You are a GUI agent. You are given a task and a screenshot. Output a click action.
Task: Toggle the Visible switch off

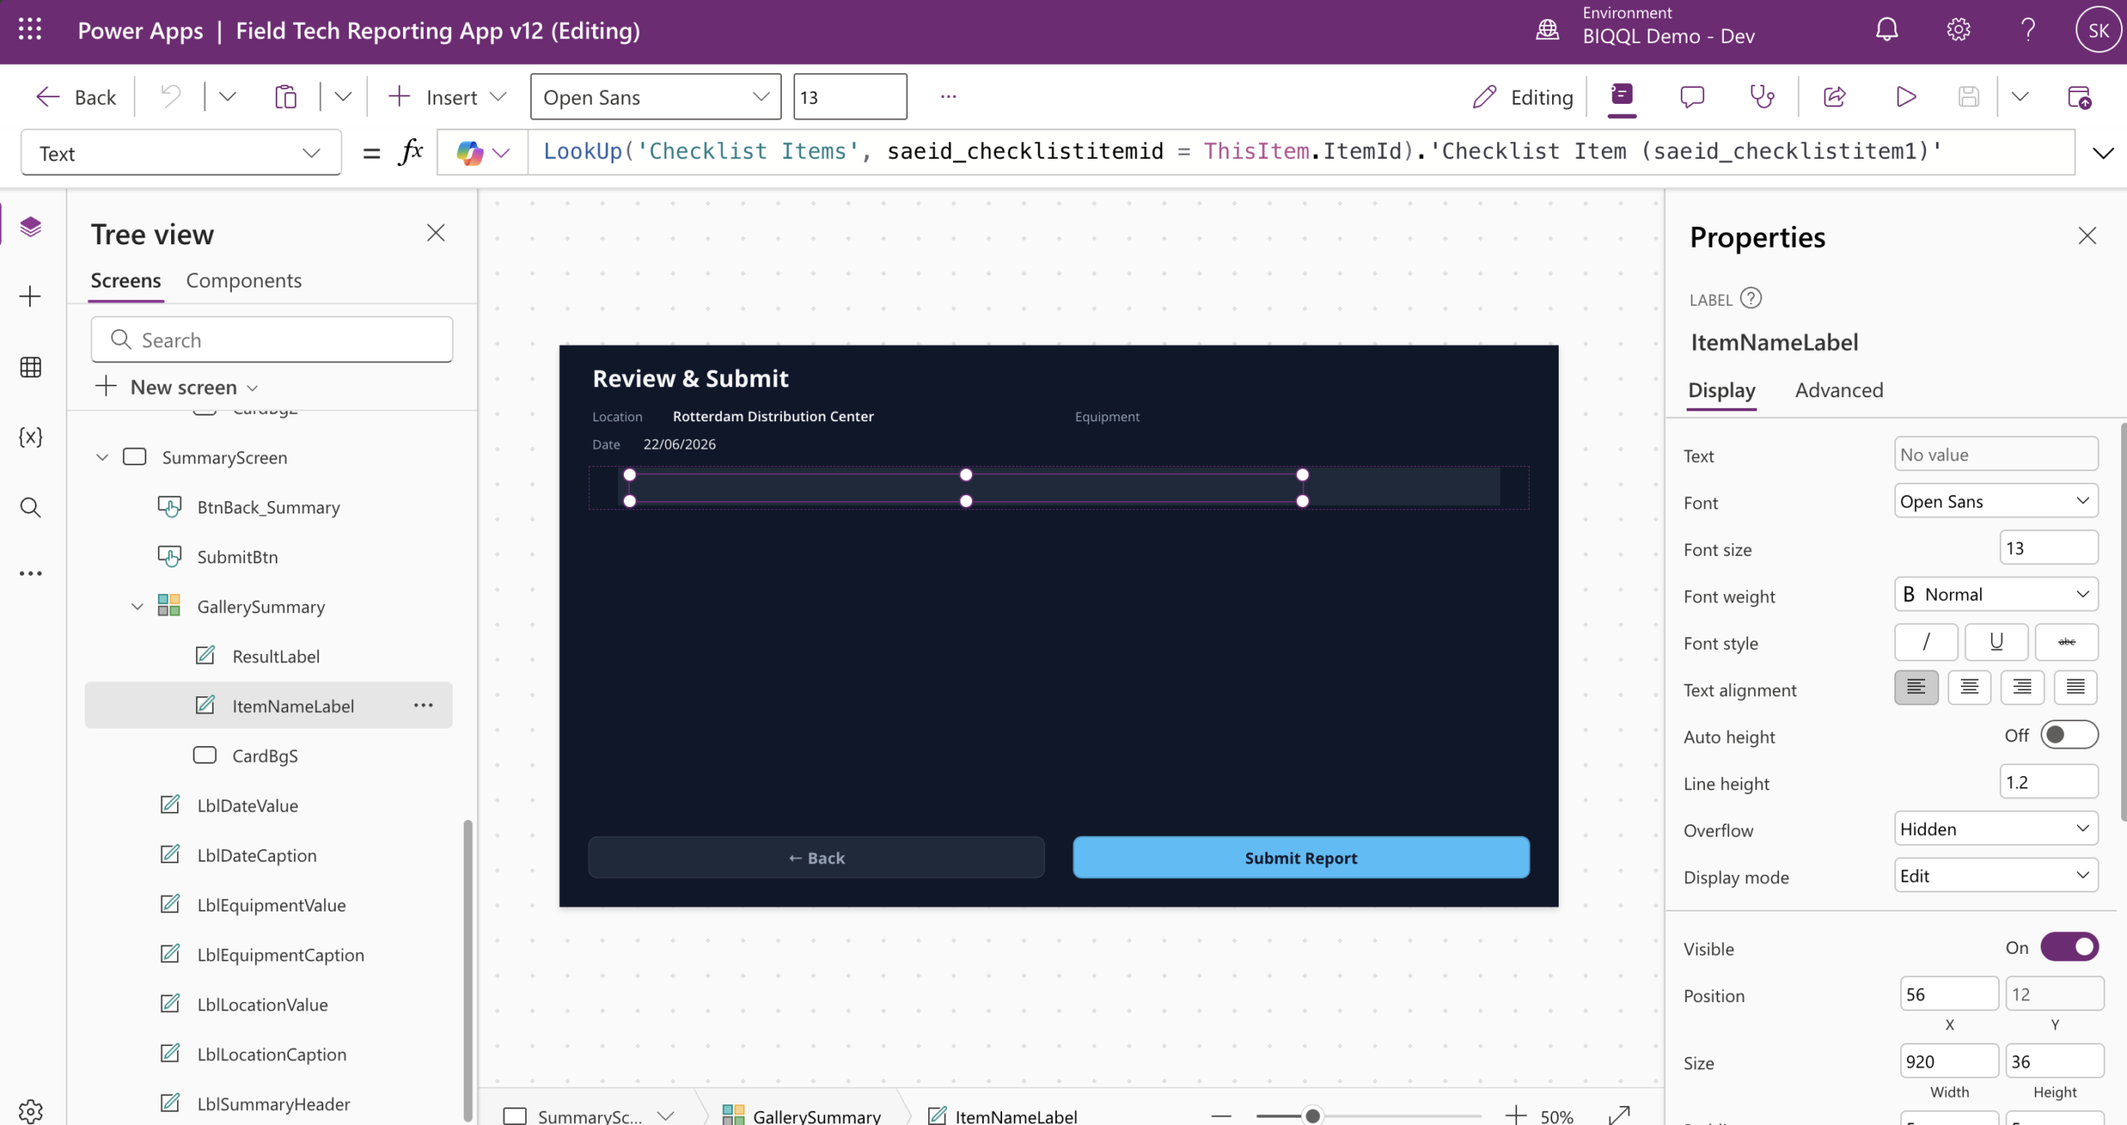pos(2069,946)
